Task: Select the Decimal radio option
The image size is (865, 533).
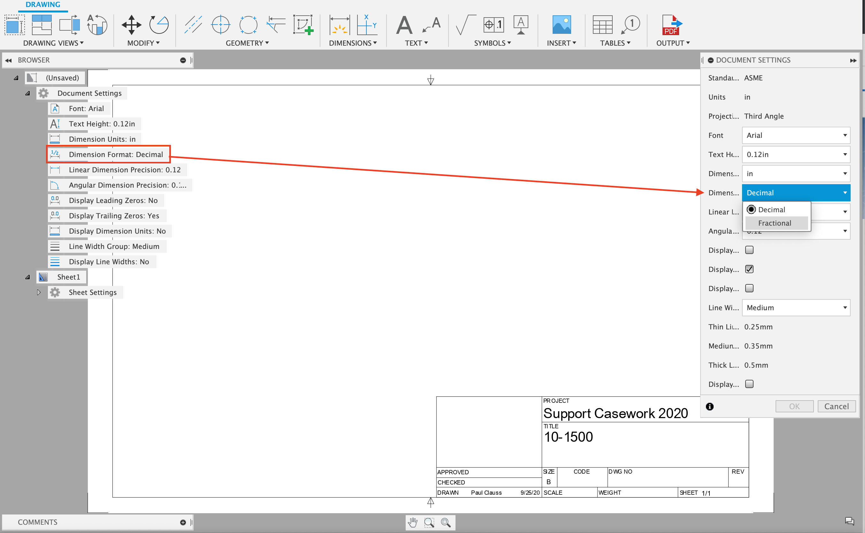Action: tap(751, 209)
